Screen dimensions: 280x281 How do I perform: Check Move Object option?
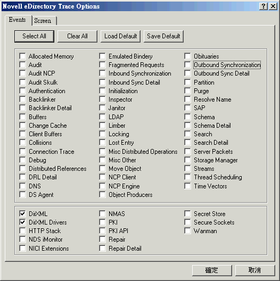click(x=102, y=169)
